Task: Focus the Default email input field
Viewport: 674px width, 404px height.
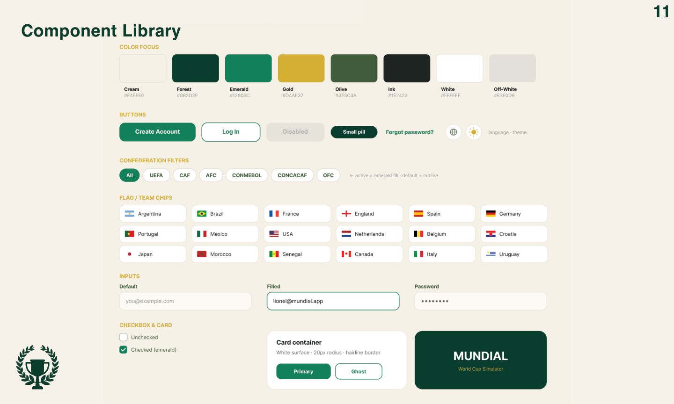Action: pyautogui.click(x=185, y=301)
